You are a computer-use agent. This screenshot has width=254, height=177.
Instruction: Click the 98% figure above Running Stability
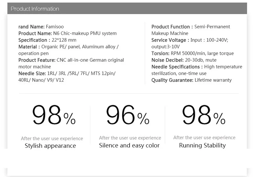coord(204,115)
